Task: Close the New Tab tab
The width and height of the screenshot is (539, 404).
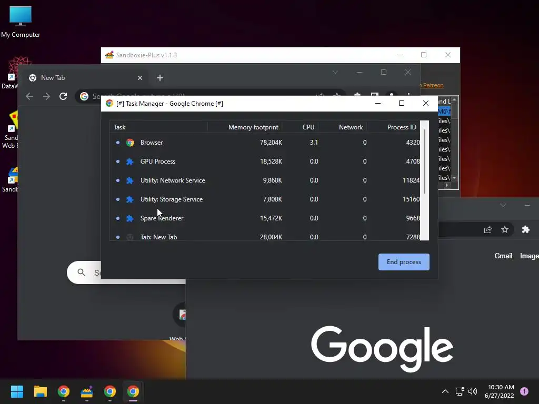Action: 140,78
